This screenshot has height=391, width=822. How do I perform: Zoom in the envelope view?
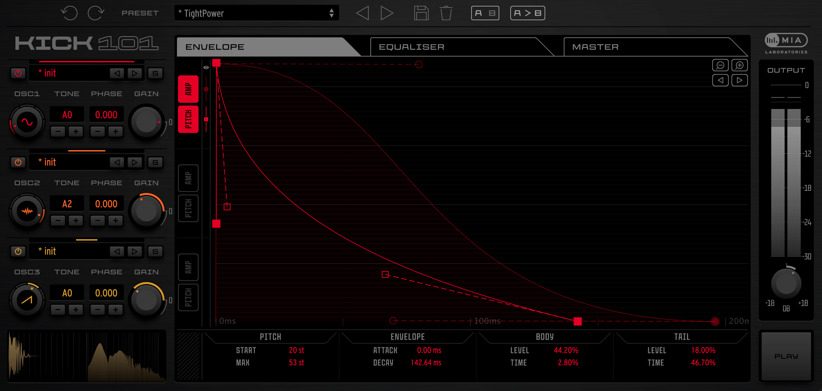pyautogui.click(x=739, y=65)
